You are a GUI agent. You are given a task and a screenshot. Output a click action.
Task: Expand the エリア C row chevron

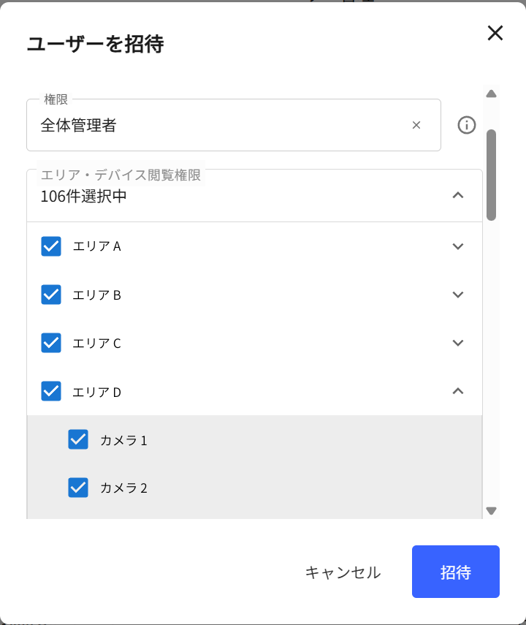pyautogui.click(x=458, y=343)
